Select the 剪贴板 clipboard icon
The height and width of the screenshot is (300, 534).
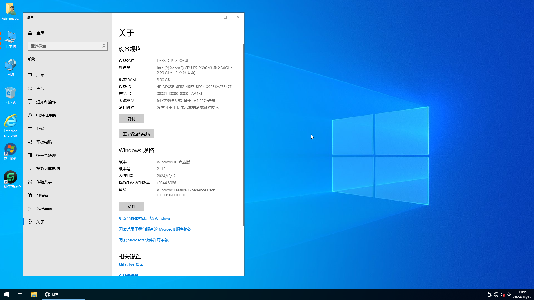coord(30,195)
